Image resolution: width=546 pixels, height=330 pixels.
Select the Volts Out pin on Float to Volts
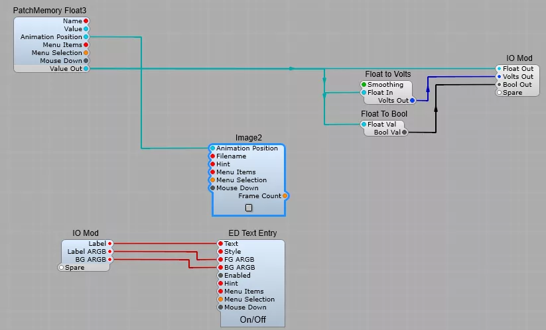pos(412,101)
